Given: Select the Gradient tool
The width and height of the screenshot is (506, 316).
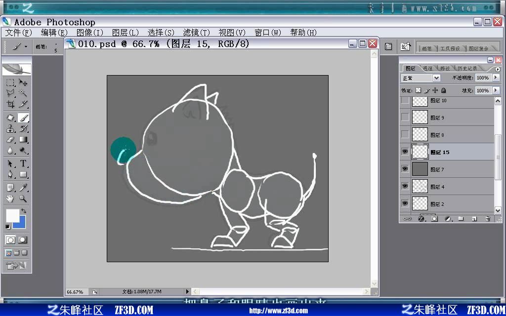Looking at the screenshot, I should (x=23, y=140).
